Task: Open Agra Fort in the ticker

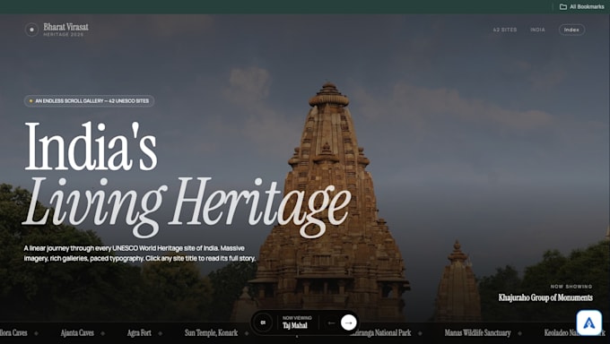Action: [139, 332]
